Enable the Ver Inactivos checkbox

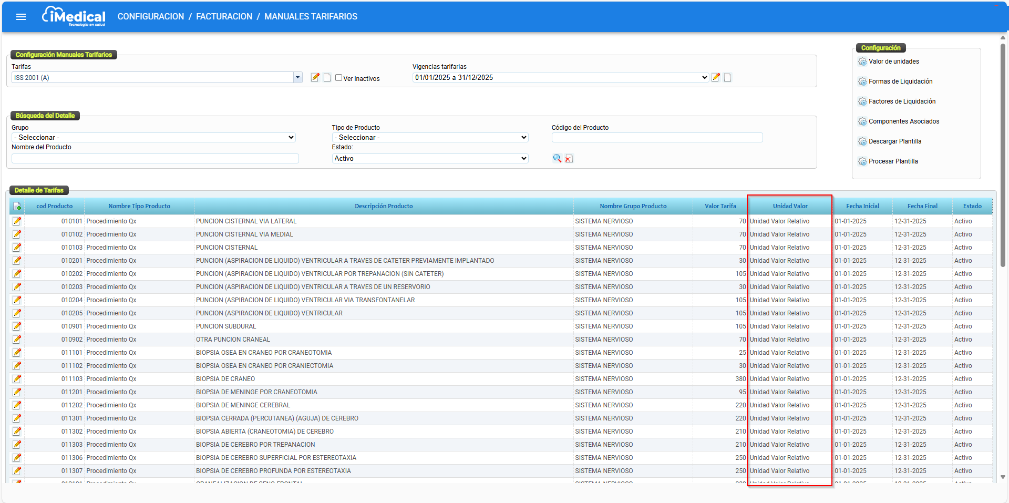(x=339, y=78)
